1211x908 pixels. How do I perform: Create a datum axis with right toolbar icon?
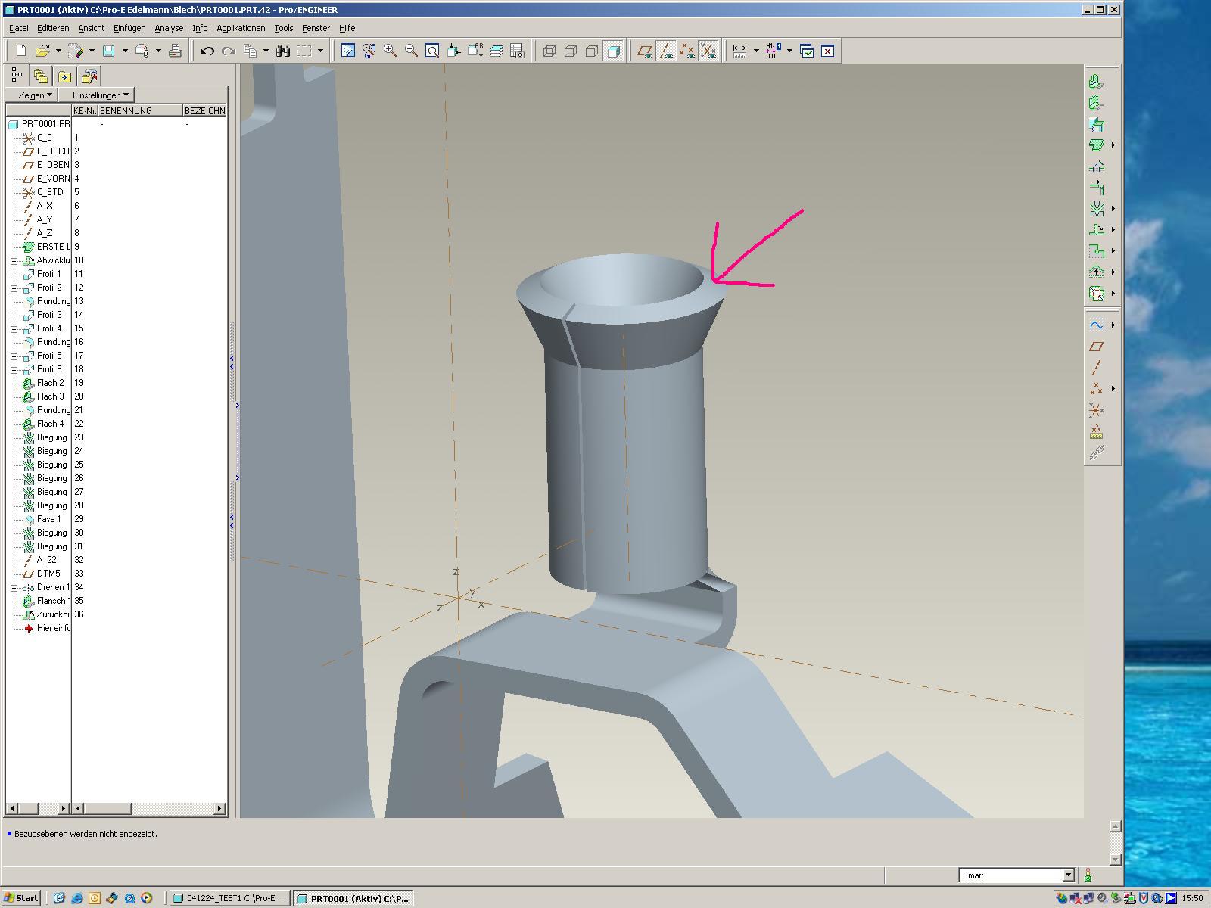[x=1096, y=368]
